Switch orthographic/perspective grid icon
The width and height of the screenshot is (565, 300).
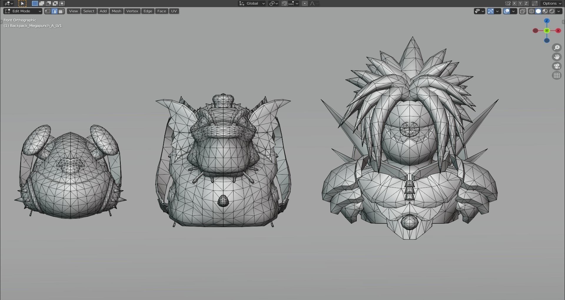click(557, 76)
